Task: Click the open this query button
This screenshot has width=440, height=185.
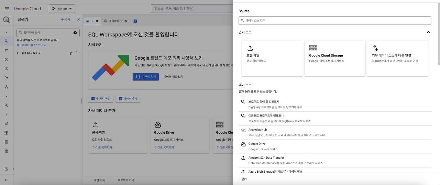Action: [146, 77]
